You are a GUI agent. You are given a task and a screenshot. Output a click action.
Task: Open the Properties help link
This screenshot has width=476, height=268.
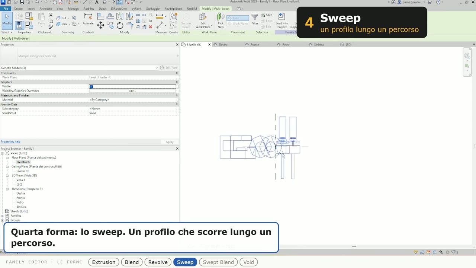click(x=10, y=142)
